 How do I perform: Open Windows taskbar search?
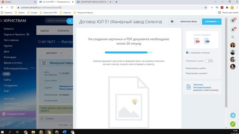click(10, 132)
